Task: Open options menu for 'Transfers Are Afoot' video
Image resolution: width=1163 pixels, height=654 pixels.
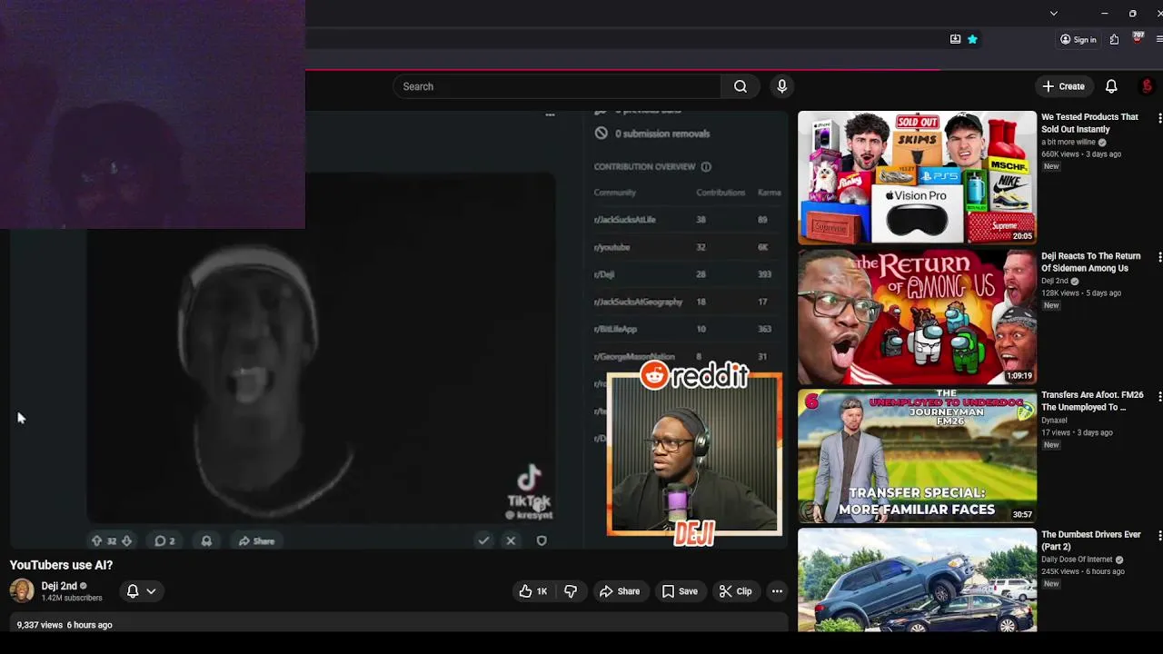Action: [1159, 396]
